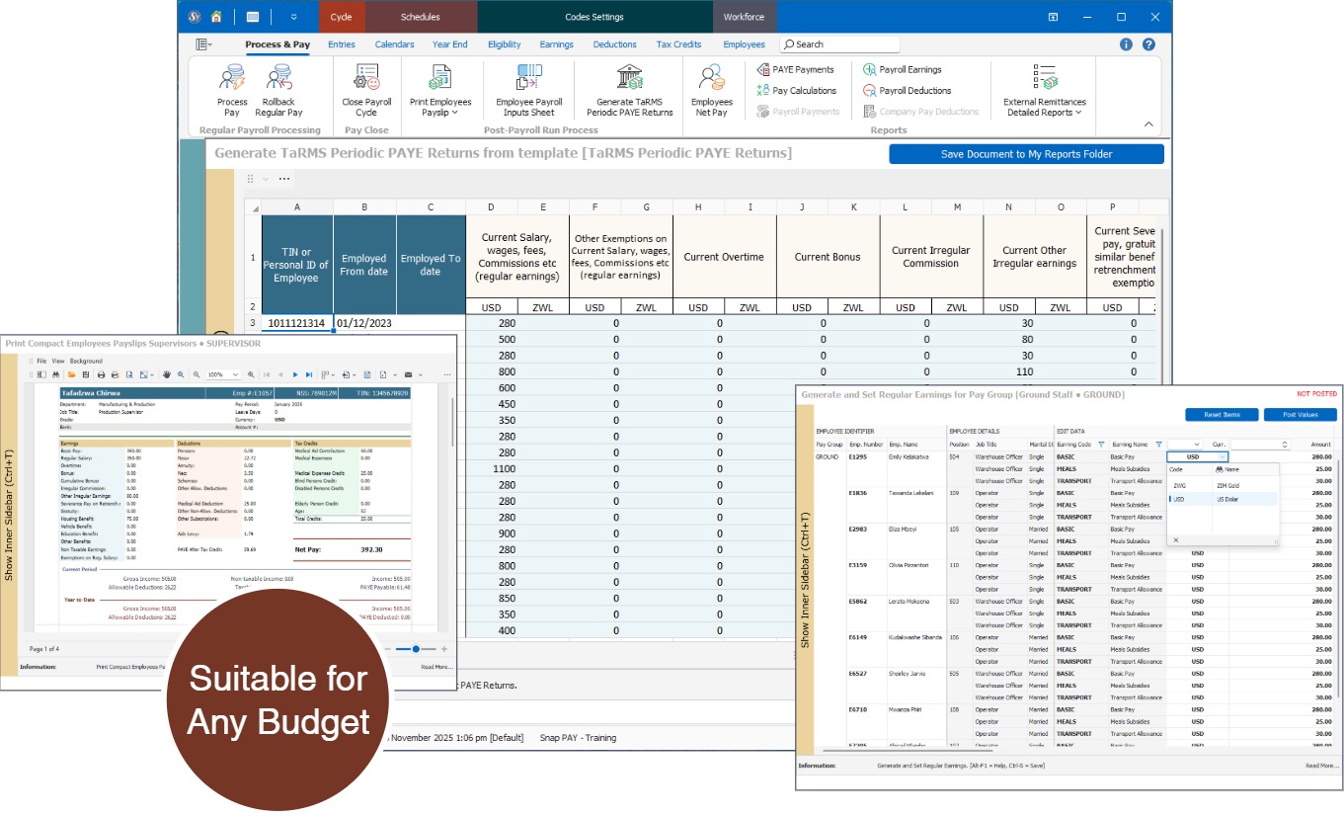Collapse the ribbon with the chevron arrow
Screen dimensions: 1344x817
[1148, 123]
